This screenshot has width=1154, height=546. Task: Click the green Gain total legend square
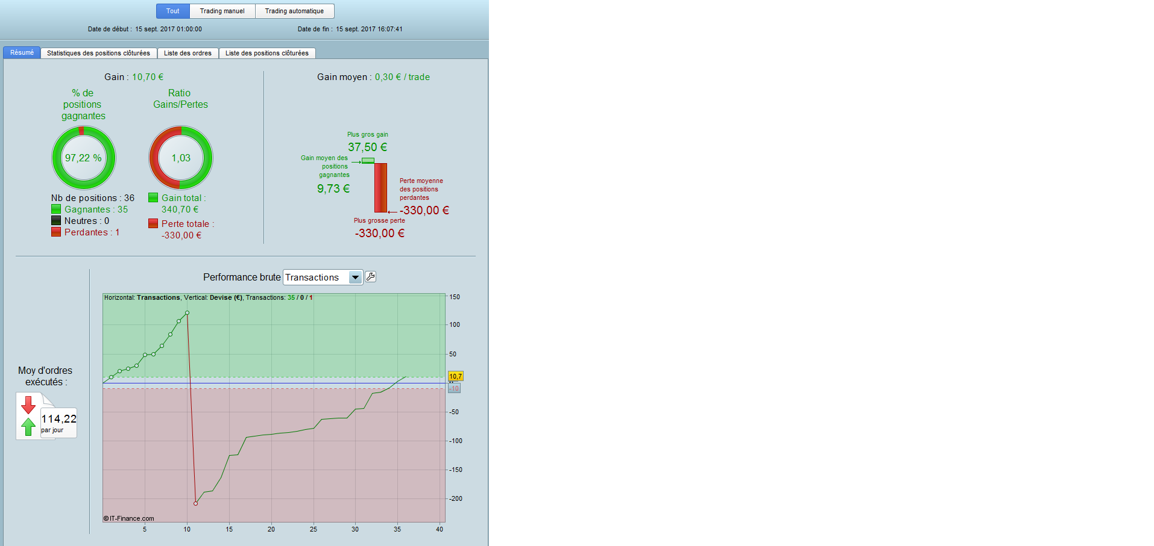(153, 197)
